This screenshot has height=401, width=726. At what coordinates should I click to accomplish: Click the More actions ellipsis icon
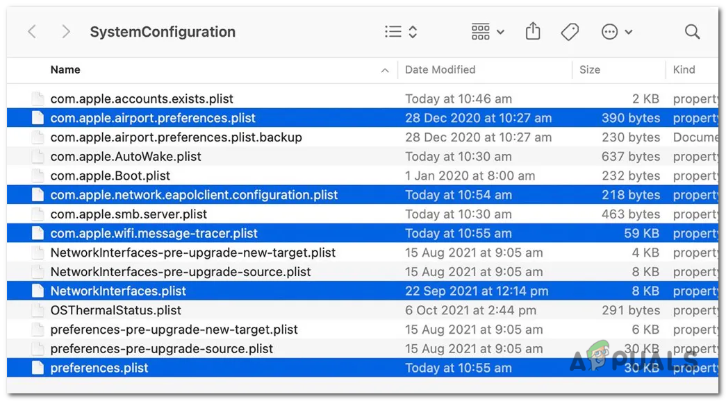pos(609,31)
